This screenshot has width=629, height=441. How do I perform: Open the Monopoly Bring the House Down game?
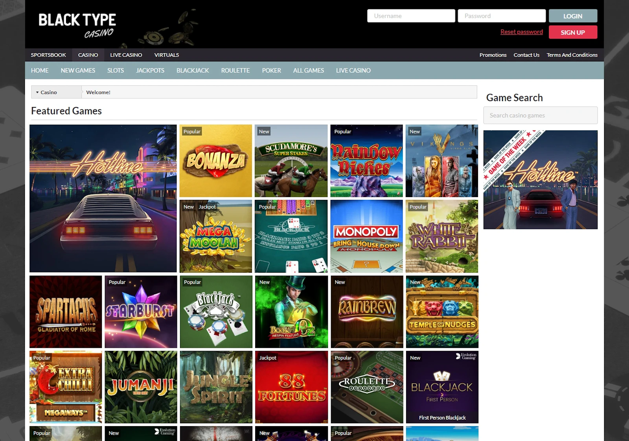[366, 236]
